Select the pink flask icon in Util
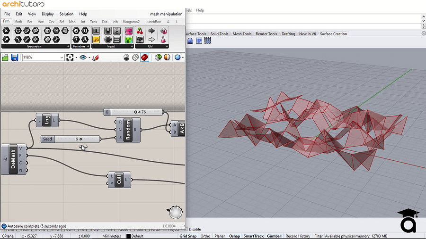The width and height of the screenshot is (426, 239). (163, 40)
